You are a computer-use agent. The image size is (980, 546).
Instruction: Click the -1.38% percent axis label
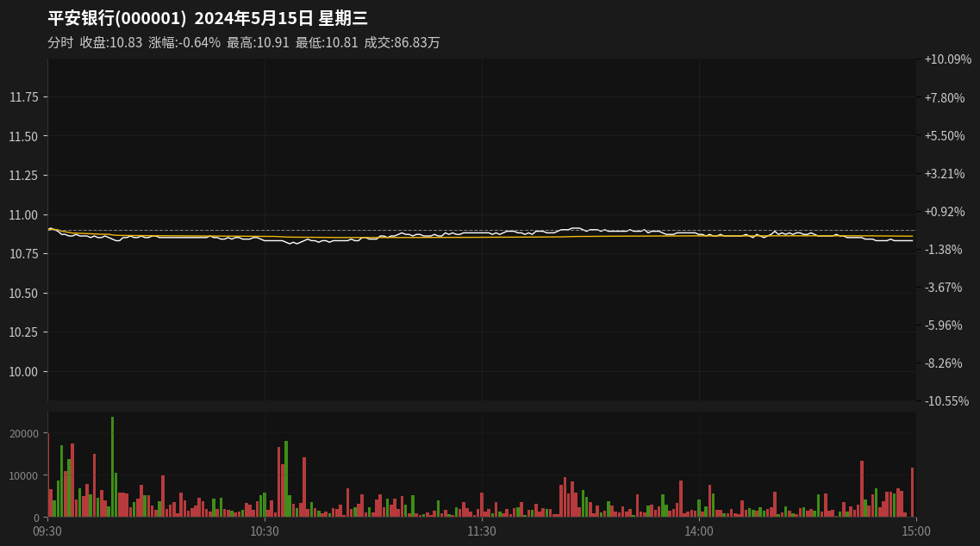pyautogui.click(x=944, y=249)
